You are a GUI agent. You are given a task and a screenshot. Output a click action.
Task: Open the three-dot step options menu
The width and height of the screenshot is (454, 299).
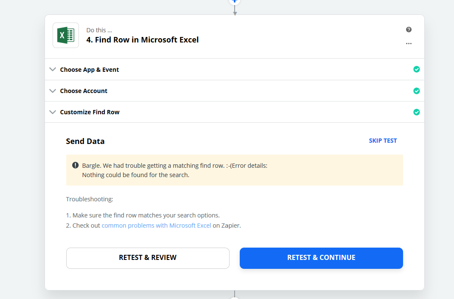(409, 43)
